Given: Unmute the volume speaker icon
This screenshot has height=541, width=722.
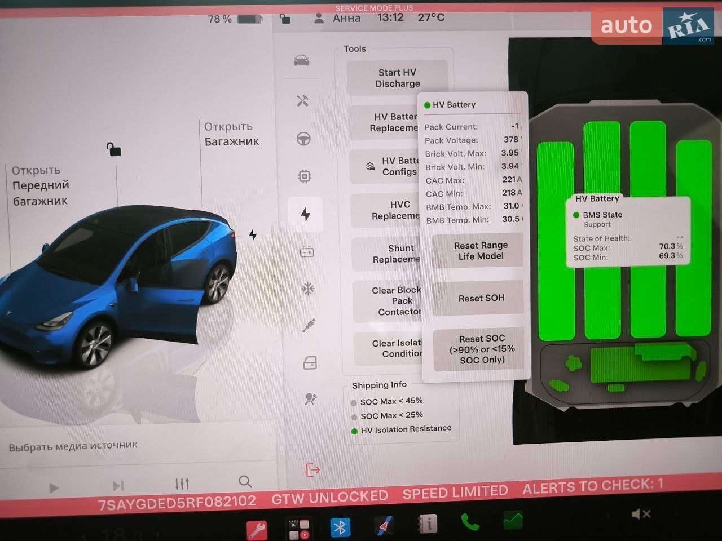Looking at the screenshot, I should point(641,514).
